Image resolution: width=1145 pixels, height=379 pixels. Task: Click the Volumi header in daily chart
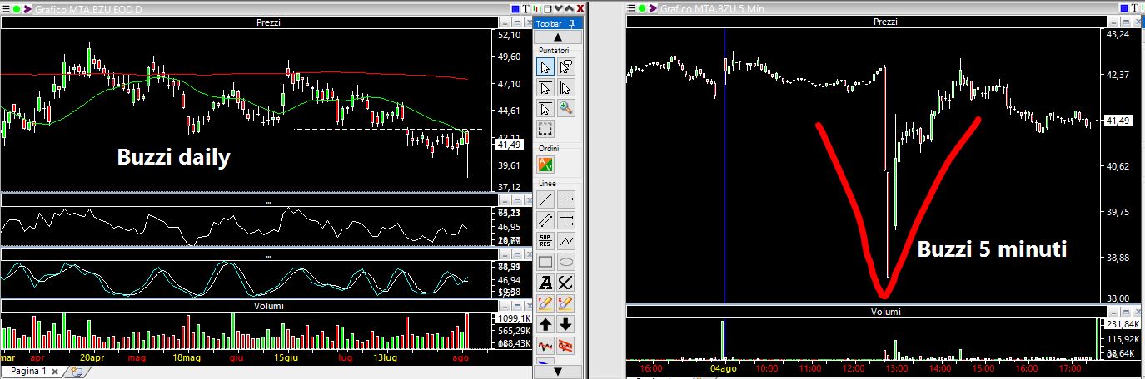tap(267, 306)
